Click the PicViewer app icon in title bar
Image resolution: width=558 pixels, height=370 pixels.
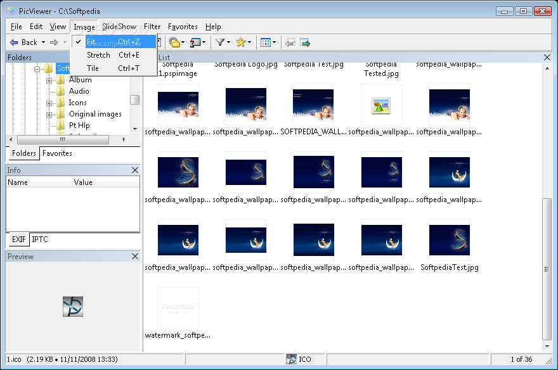tap(11, 11)
